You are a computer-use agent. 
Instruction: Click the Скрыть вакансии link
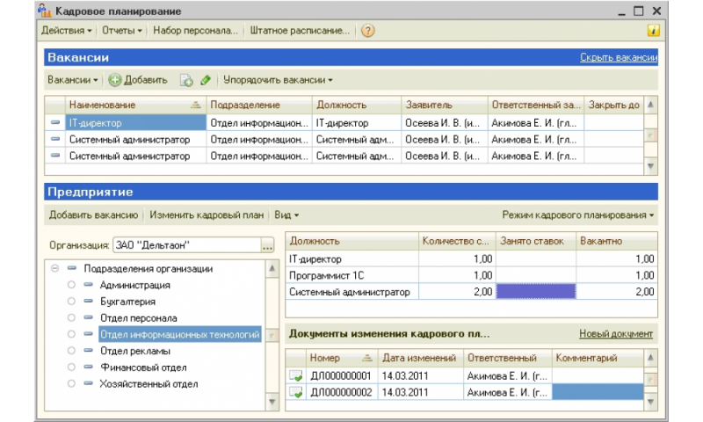[x=618, y=57]
